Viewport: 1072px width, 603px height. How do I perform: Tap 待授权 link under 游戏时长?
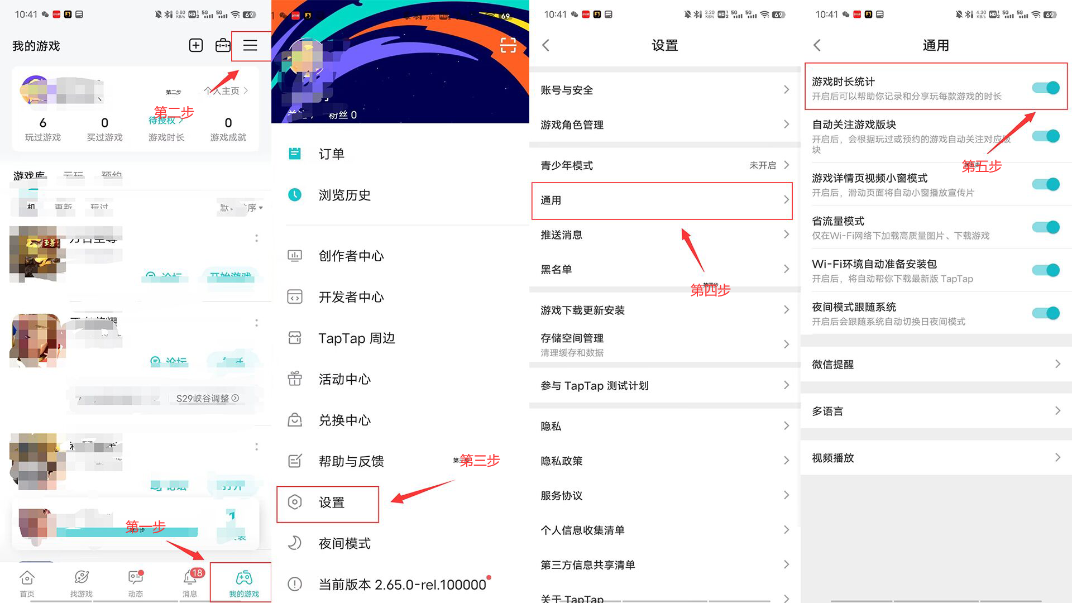[166, 120]
